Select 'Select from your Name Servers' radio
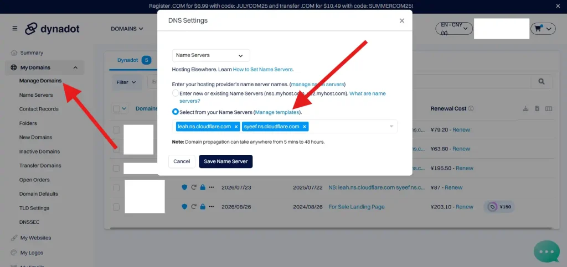This screenshot has height=267, width=567. tap(176, 112)
